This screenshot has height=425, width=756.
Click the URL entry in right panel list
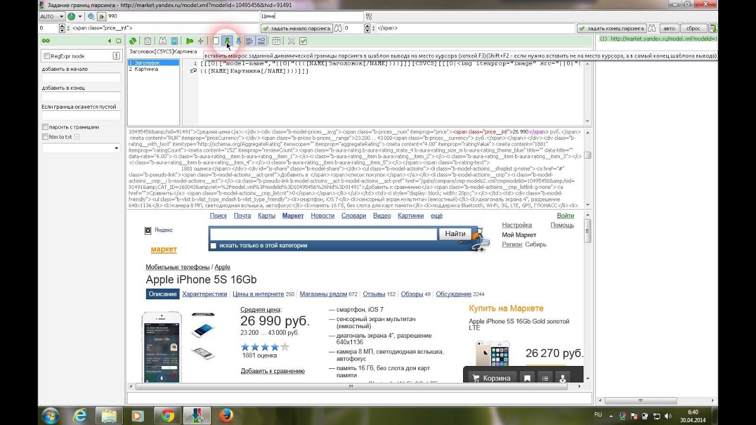coord(659,39)
